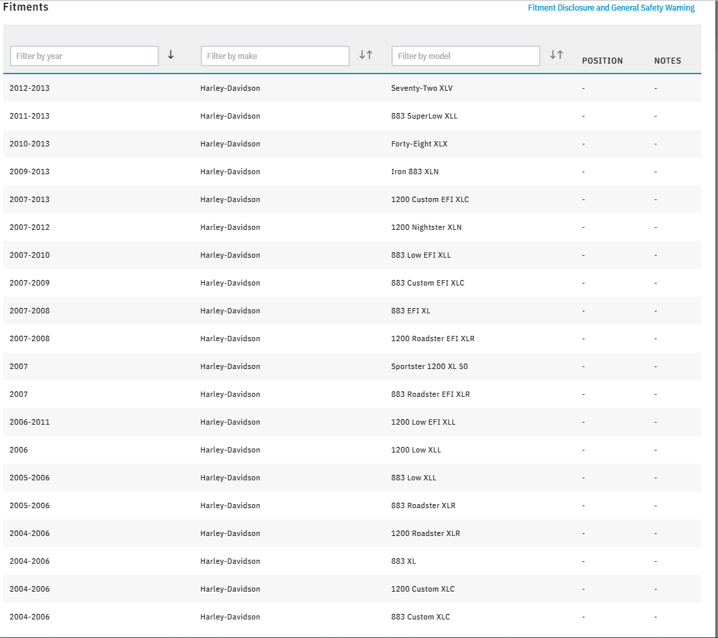718x638 pixels.
Task: Select the Forty-Eight XLX model cell
Action: click(x=419, y=144)
